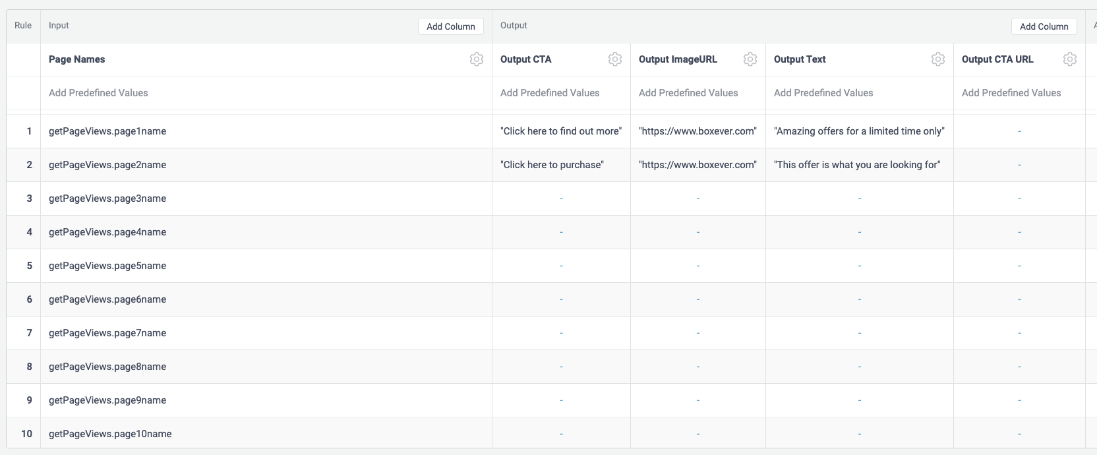Select rule number 5 row header

point(29,266)
